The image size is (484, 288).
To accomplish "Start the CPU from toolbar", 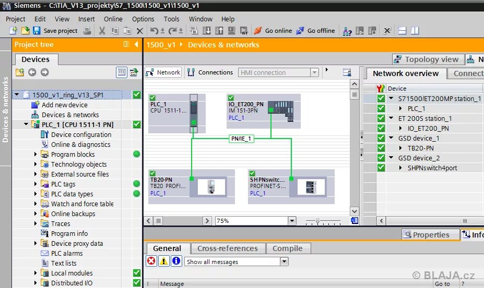I will pyautogui.click(x=360, y=31).
